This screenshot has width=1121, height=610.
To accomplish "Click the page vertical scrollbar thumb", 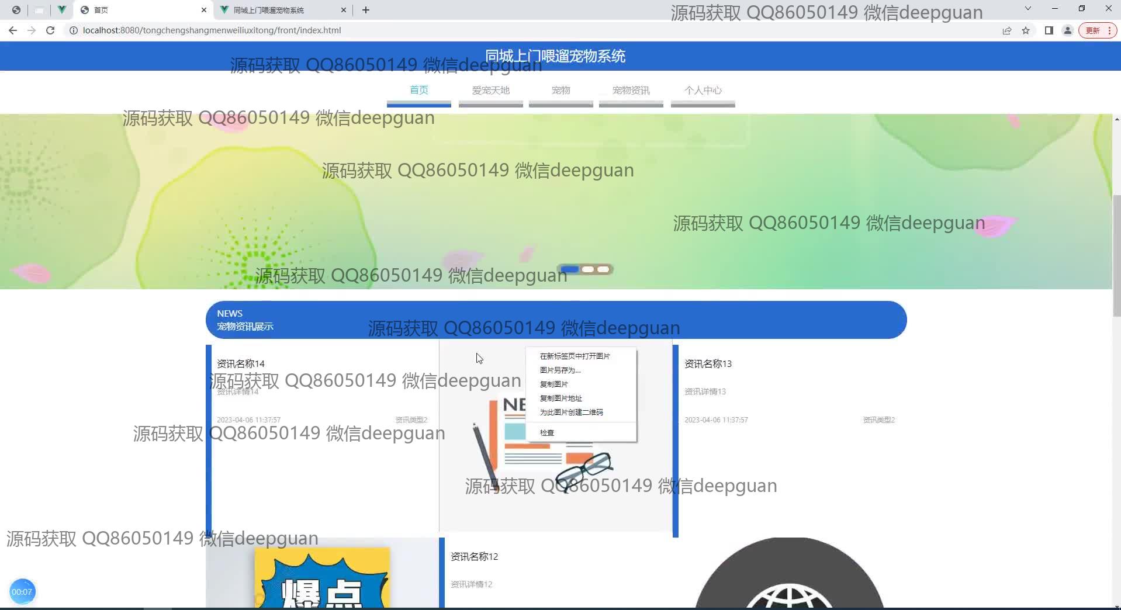I will tap(1116, 255).
